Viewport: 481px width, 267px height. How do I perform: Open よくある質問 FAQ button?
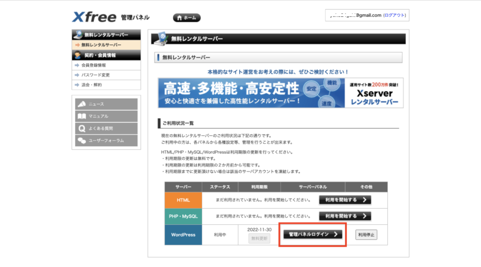pos(106,128)
